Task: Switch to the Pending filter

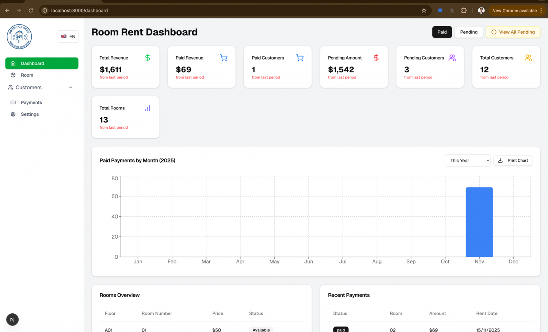Action: coord(468,32)
